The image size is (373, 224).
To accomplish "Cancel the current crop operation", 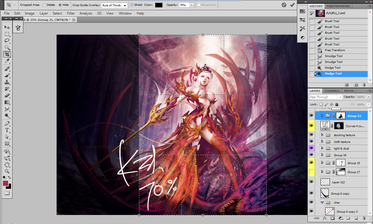I will 284,5.
